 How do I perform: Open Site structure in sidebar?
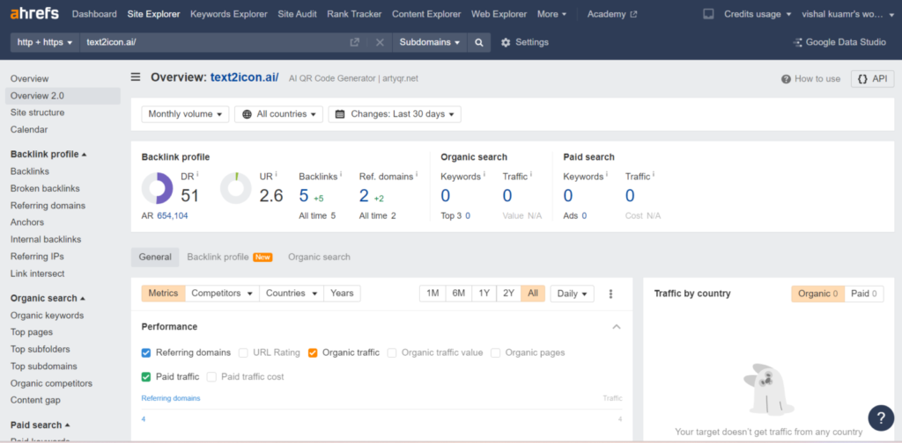click(x=37, y=113)
